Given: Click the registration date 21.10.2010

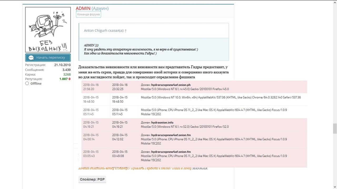Looking at the screenshot, I should tap(62, 65).
